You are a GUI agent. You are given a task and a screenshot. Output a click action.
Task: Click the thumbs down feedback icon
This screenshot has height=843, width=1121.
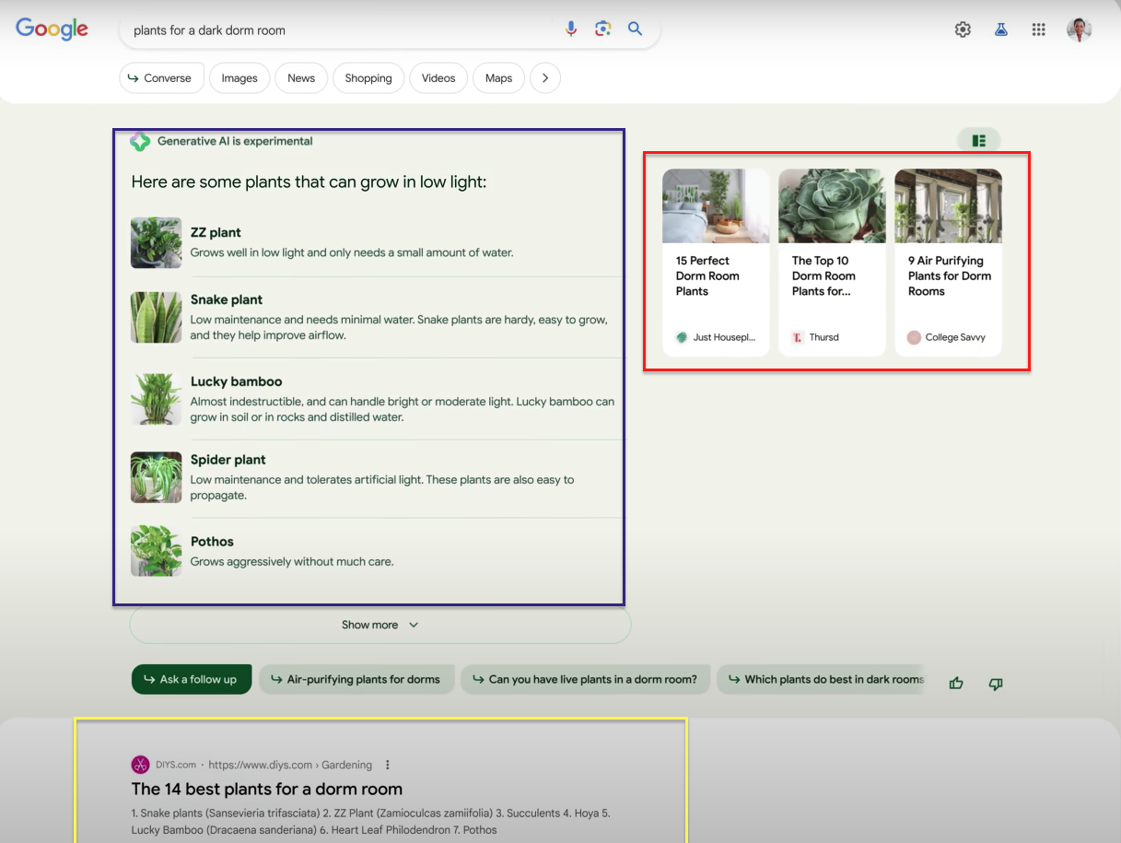pos(995,684)
